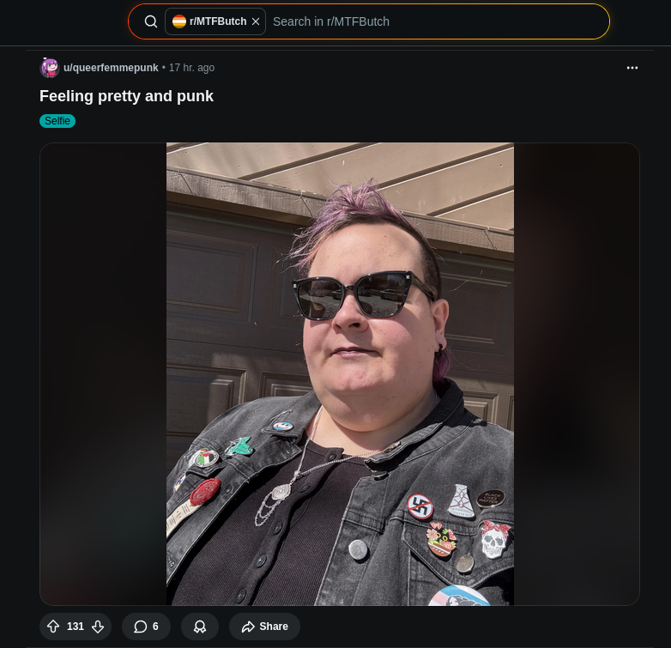Visit the u/queerfemmepunk profile link
671x648 pixels.
coord(111,68)
